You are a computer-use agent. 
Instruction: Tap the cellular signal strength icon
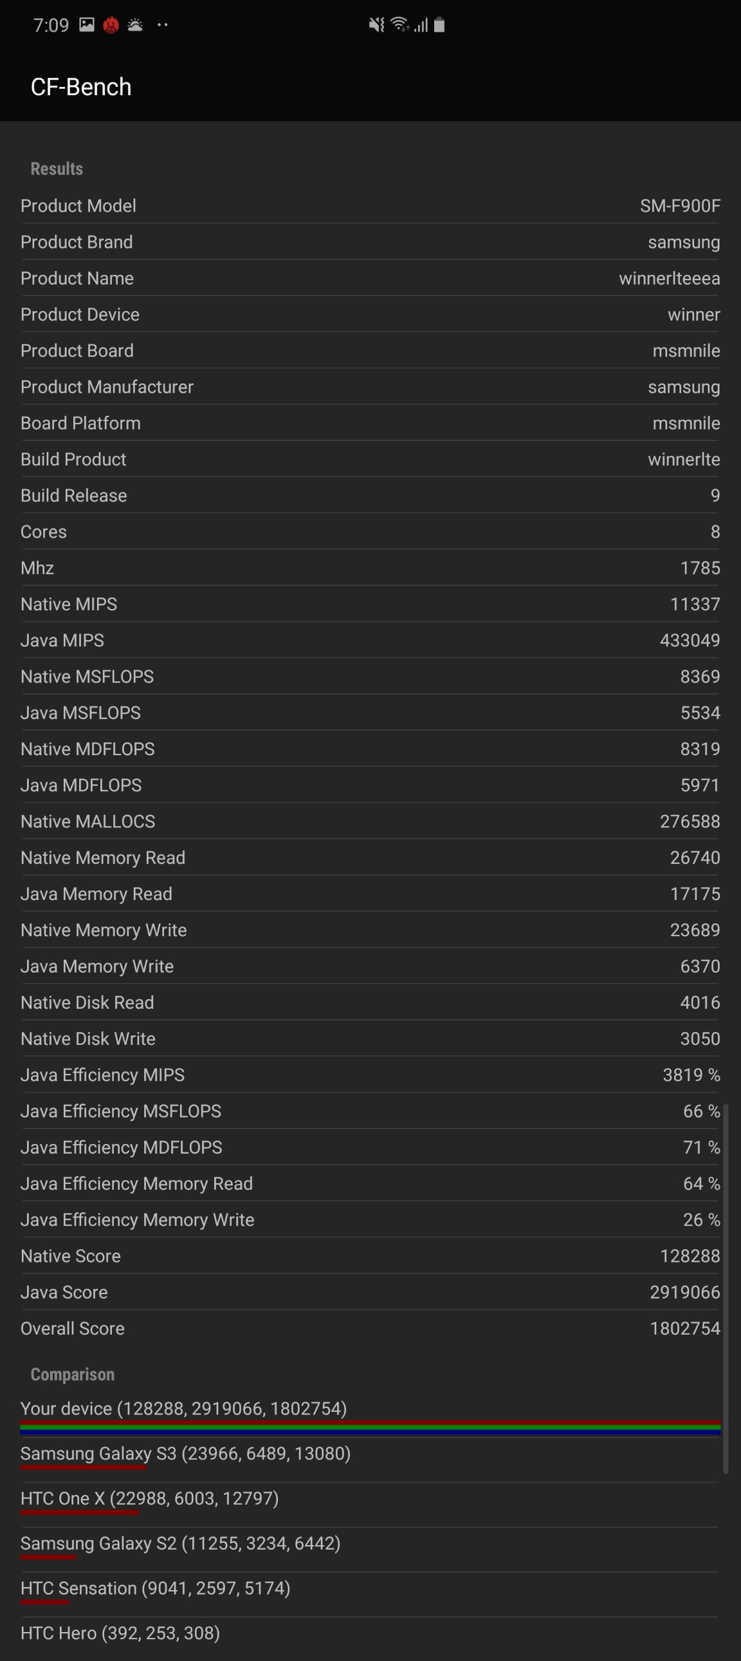421,25
